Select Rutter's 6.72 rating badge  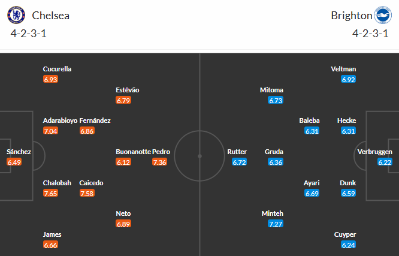click(x=239, y=162)
